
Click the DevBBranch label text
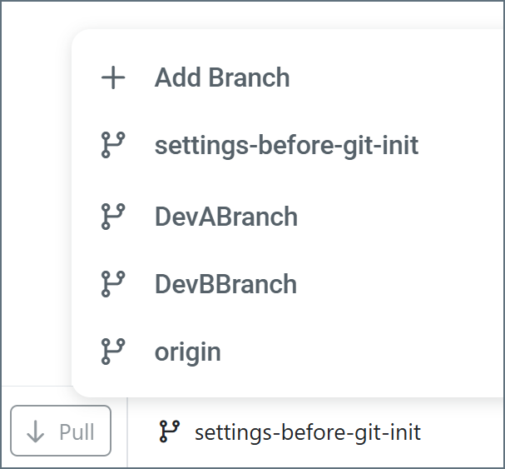(x=225, y=284)
